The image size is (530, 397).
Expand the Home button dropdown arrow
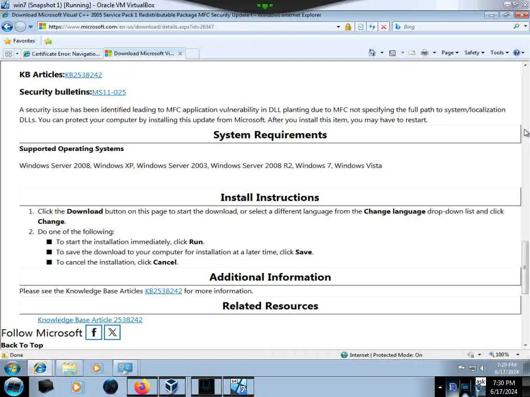click(382, 53)
